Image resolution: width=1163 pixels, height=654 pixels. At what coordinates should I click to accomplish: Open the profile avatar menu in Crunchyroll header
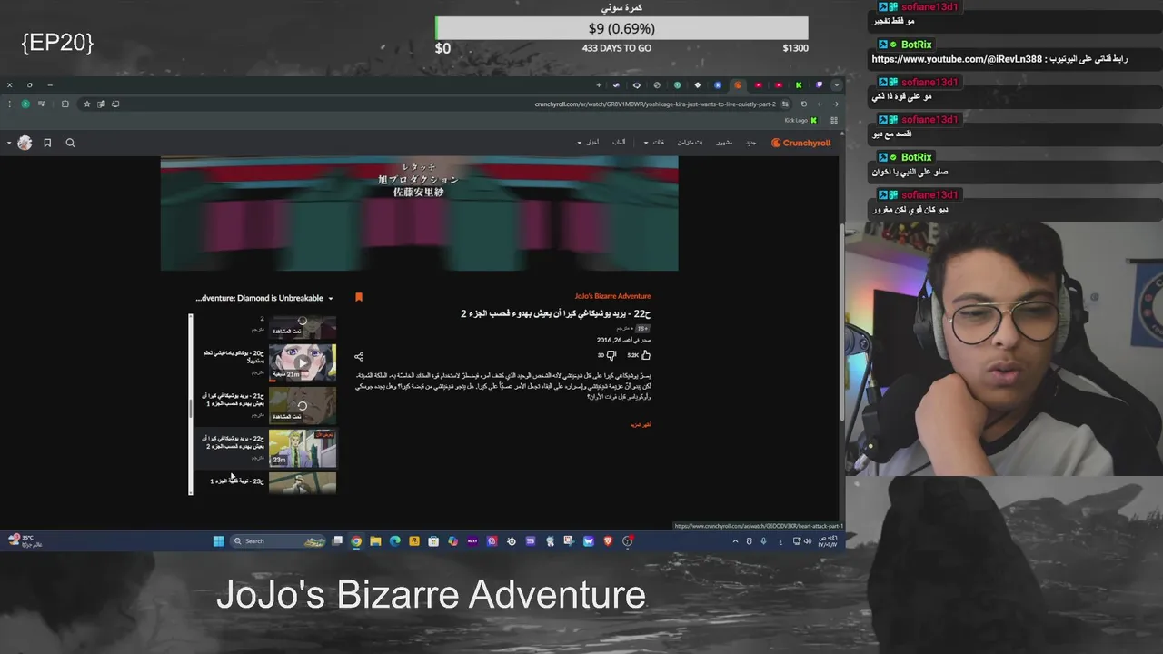click(x=25, y=143)
